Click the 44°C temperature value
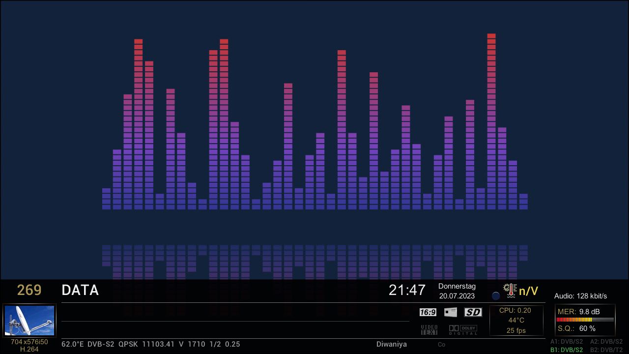Screen dimensions: 629x354 click(516, 320)
